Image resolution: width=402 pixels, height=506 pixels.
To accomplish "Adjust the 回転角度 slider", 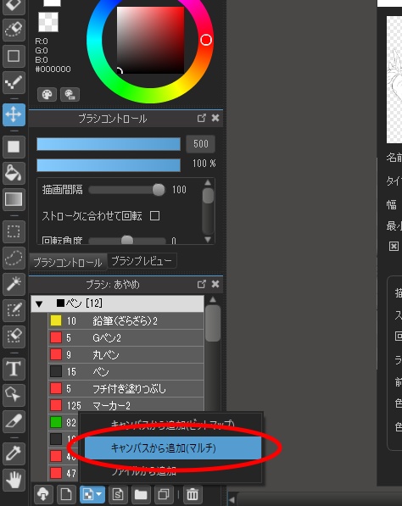I will (x=127, y=241).
